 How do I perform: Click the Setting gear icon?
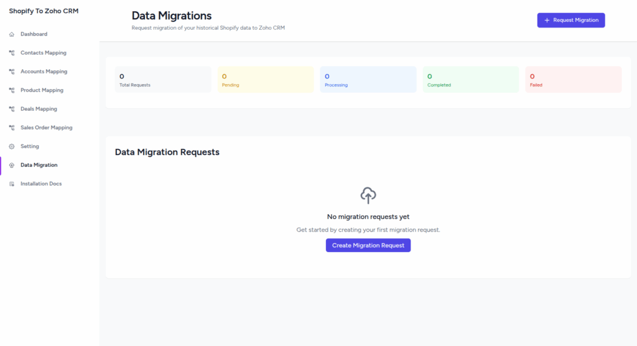[x=12, y=146]
